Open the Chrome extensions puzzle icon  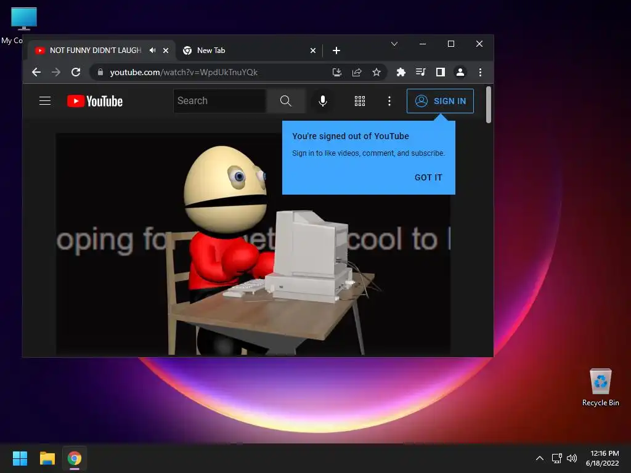tap(401, 72)
